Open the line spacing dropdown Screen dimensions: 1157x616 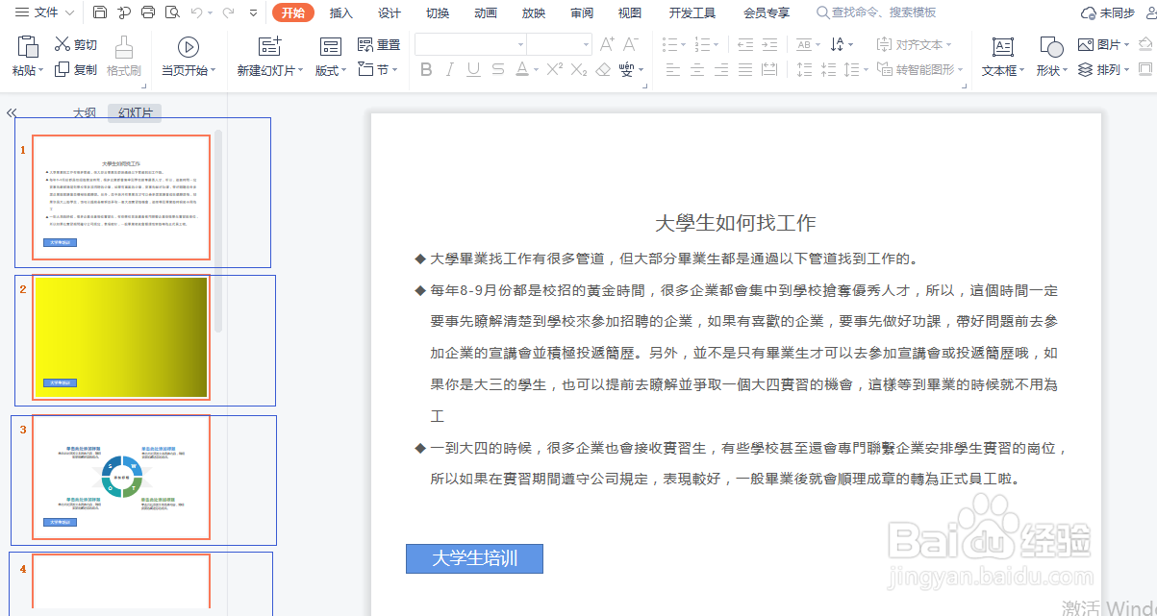click(854, 69)
